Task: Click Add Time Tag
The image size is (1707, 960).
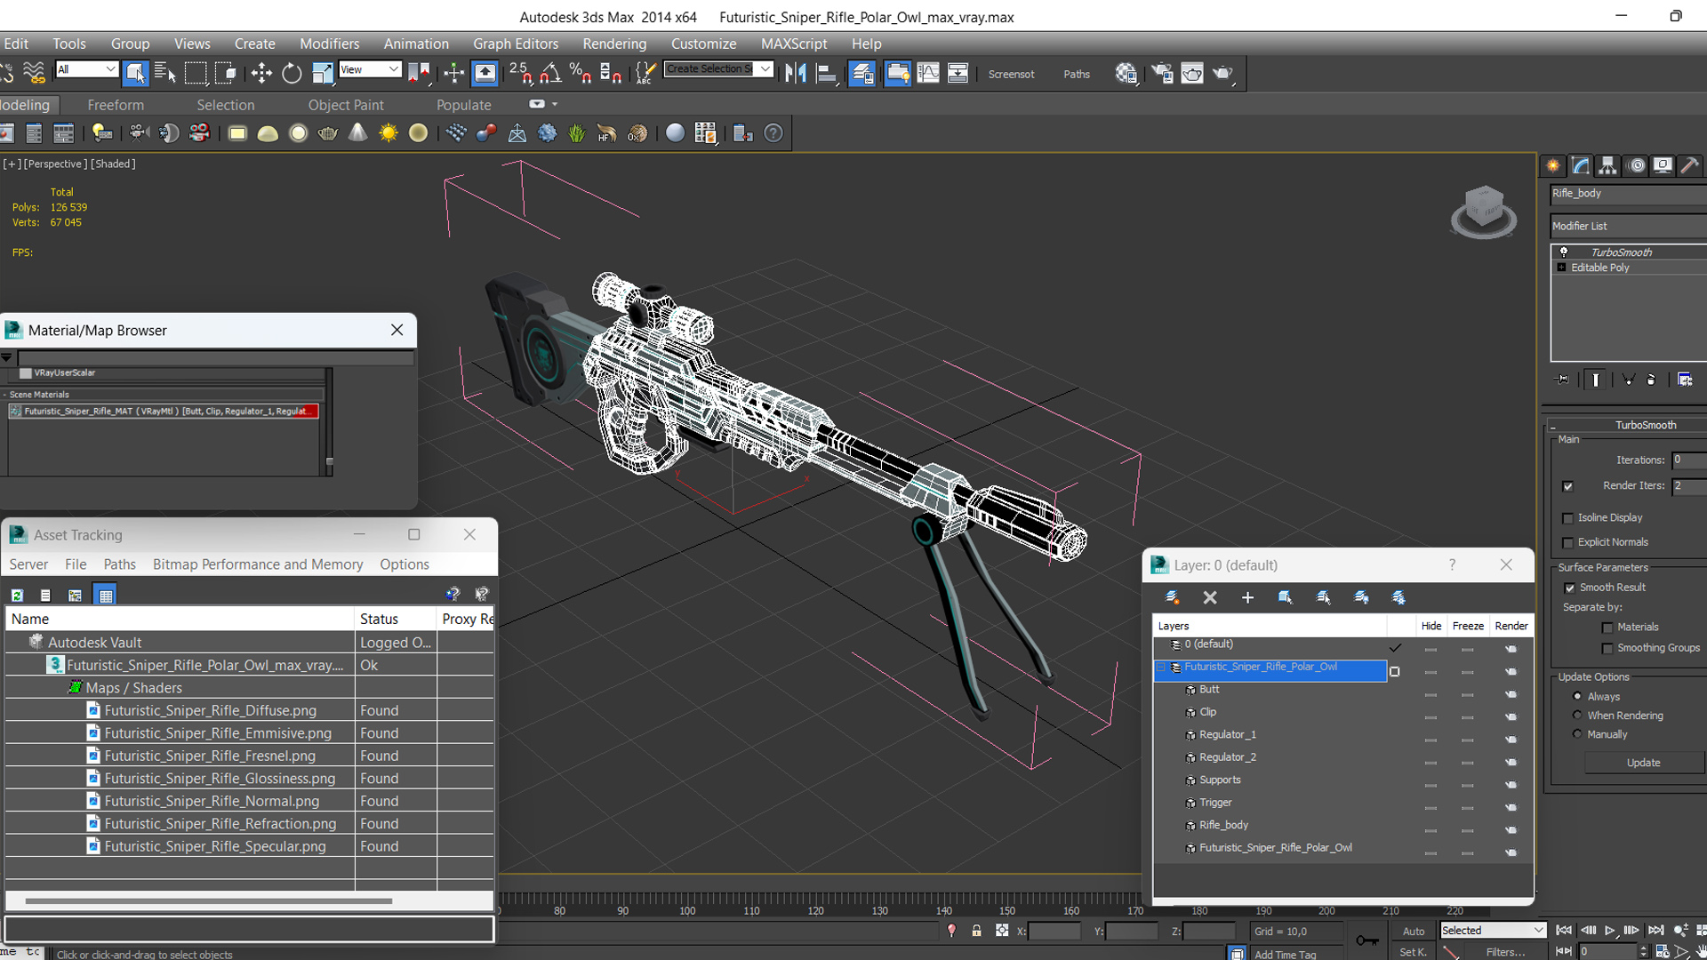Action: [x=1285, y=955]
